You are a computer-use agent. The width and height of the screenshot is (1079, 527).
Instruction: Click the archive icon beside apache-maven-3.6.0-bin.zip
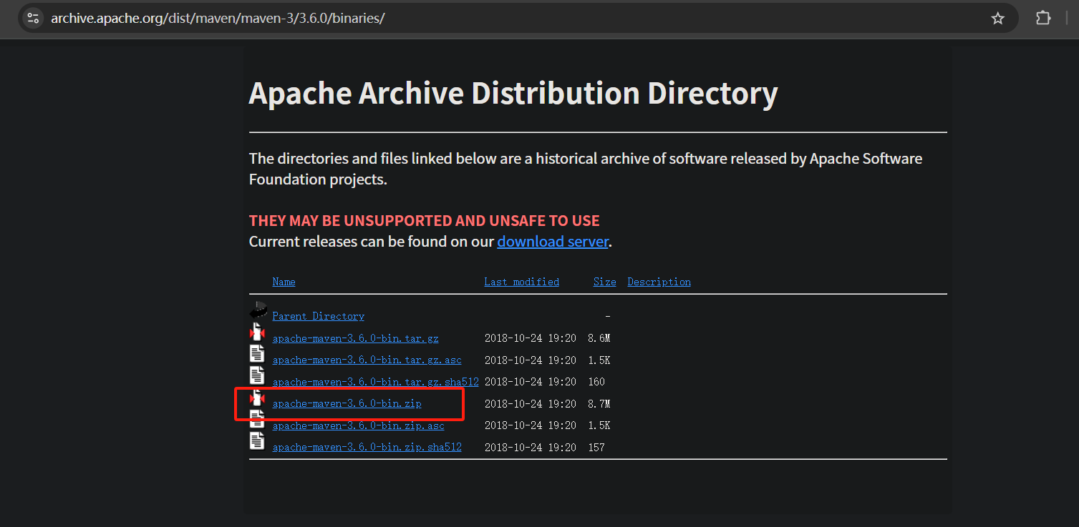(x=257, y=398)
